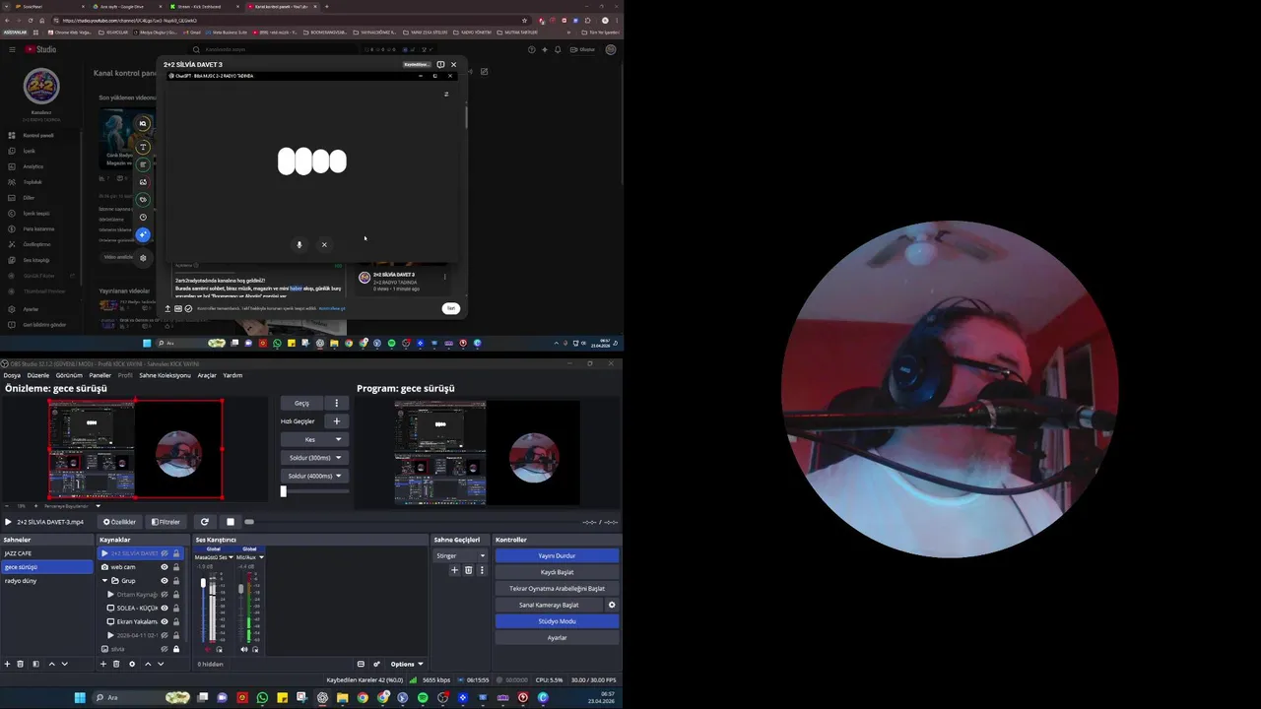The height and width of the screenshot is (709, 1261).
Task: Hide the web cam source
Action: tap(165, 567)
